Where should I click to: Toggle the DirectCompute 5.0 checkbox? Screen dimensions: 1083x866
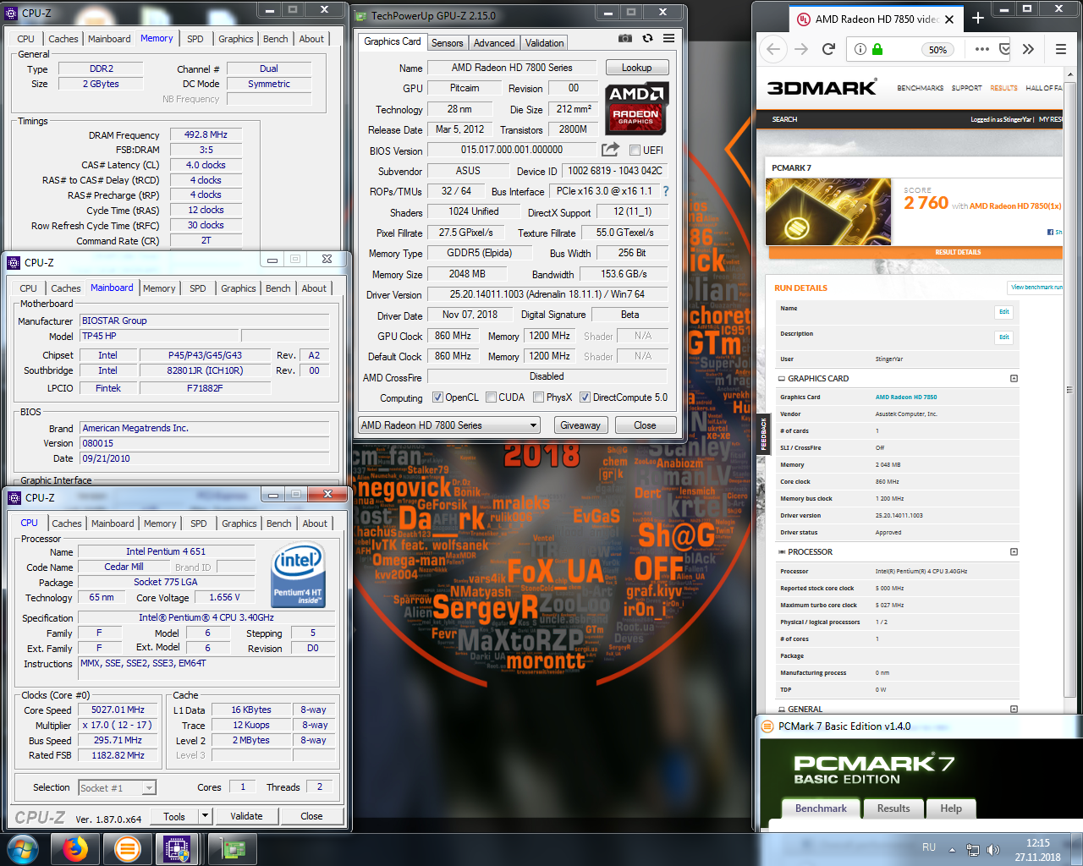coord(585,397)
